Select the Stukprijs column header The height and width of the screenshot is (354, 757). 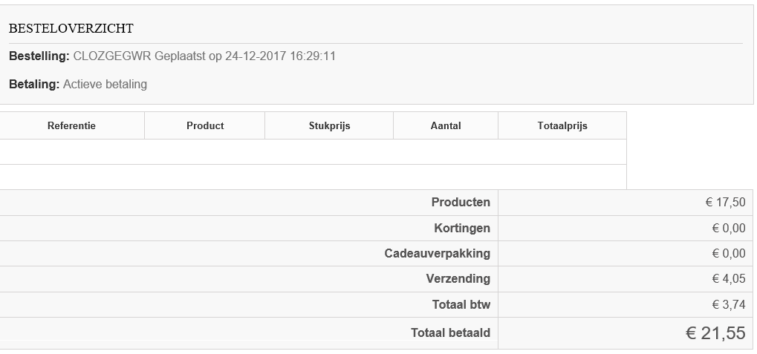click(x=329, y=125)
